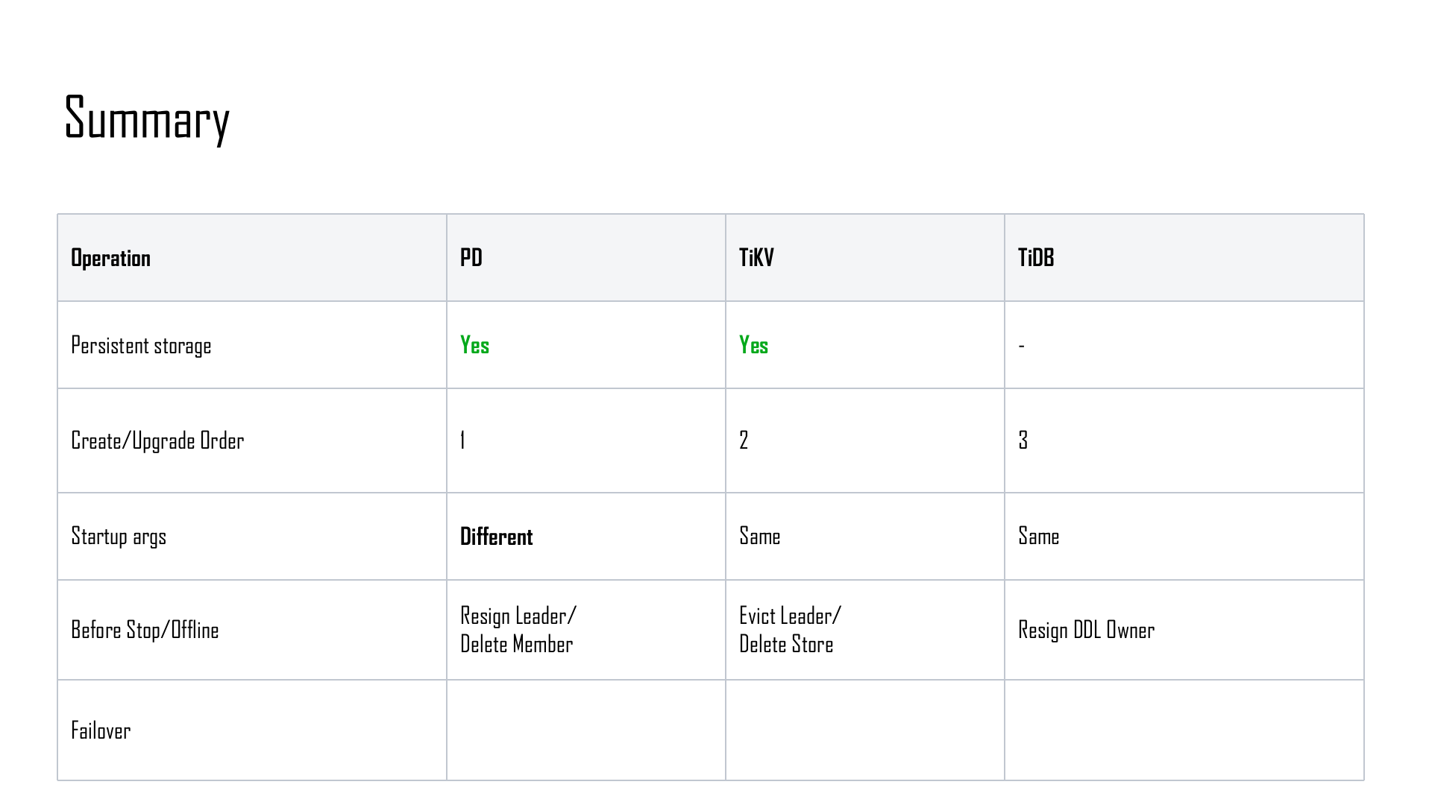
Task: Click order number 3 in TiDB column
Action: click(1023, 441)
